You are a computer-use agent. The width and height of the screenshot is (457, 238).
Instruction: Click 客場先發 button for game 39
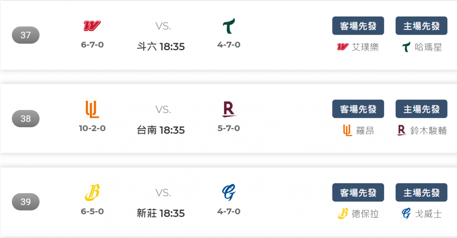(358, 192)
